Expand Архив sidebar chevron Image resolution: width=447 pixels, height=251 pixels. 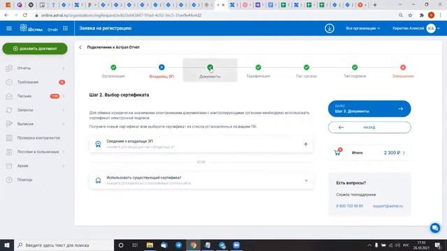pyautogui.click(x=64, y=166)
